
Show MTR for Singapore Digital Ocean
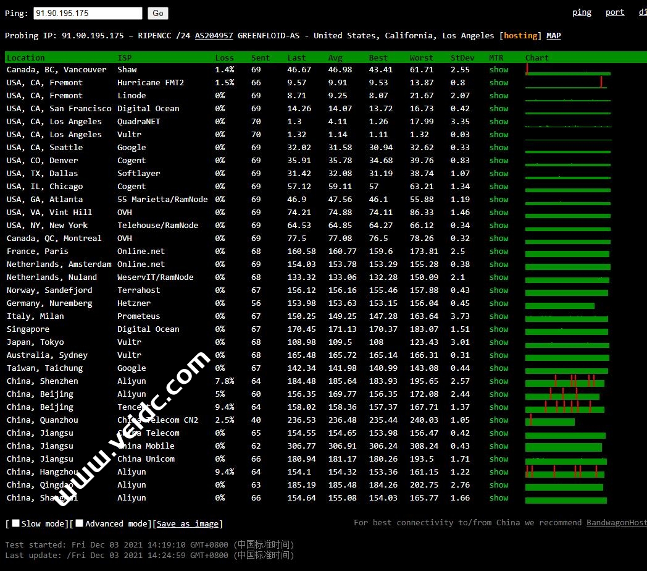(x=498, y=329)
